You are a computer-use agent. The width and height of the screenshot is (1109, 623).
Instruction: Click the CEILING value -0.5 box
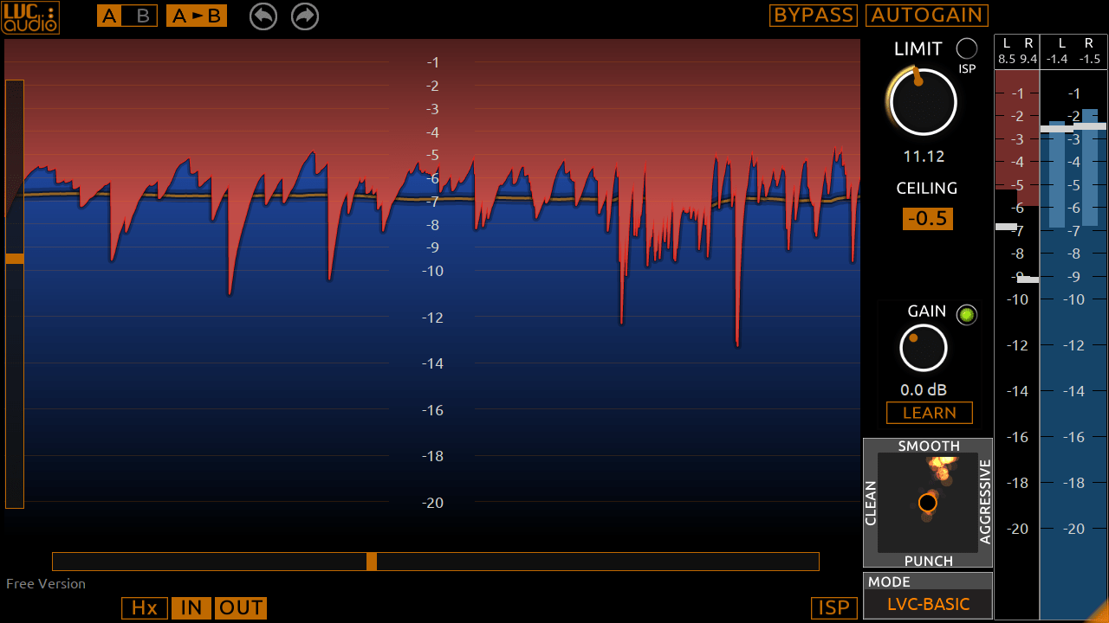(x=927, y=219)
